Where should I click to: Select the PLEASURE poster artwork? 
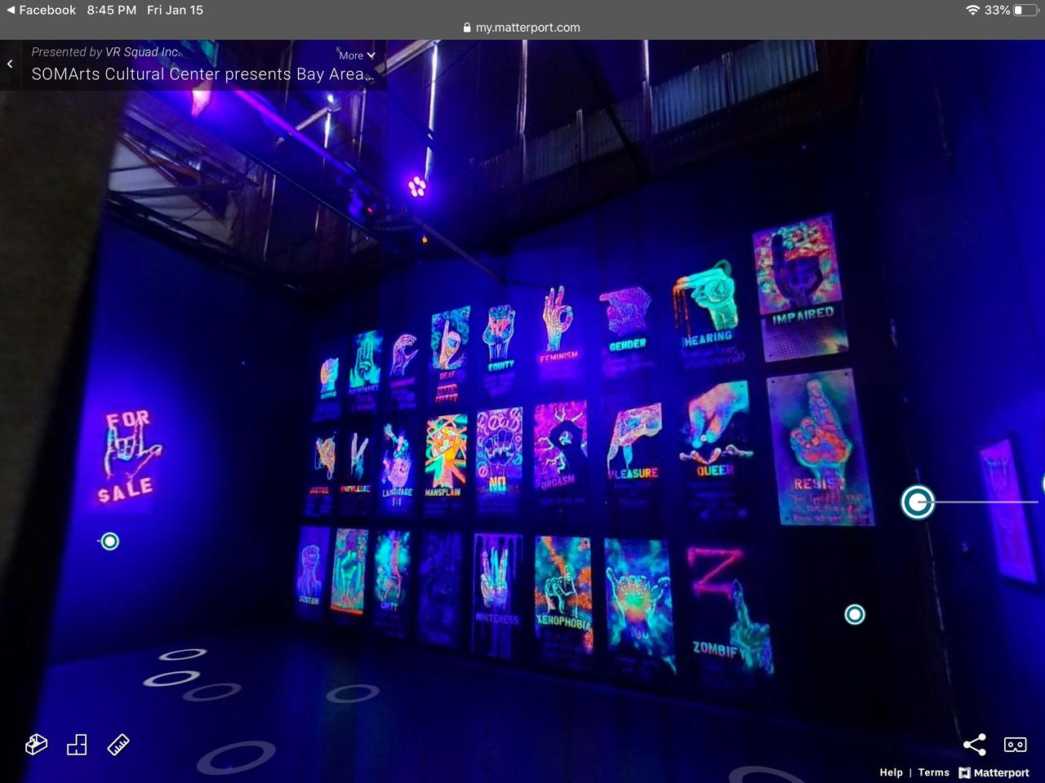click(x=634, y=447)
